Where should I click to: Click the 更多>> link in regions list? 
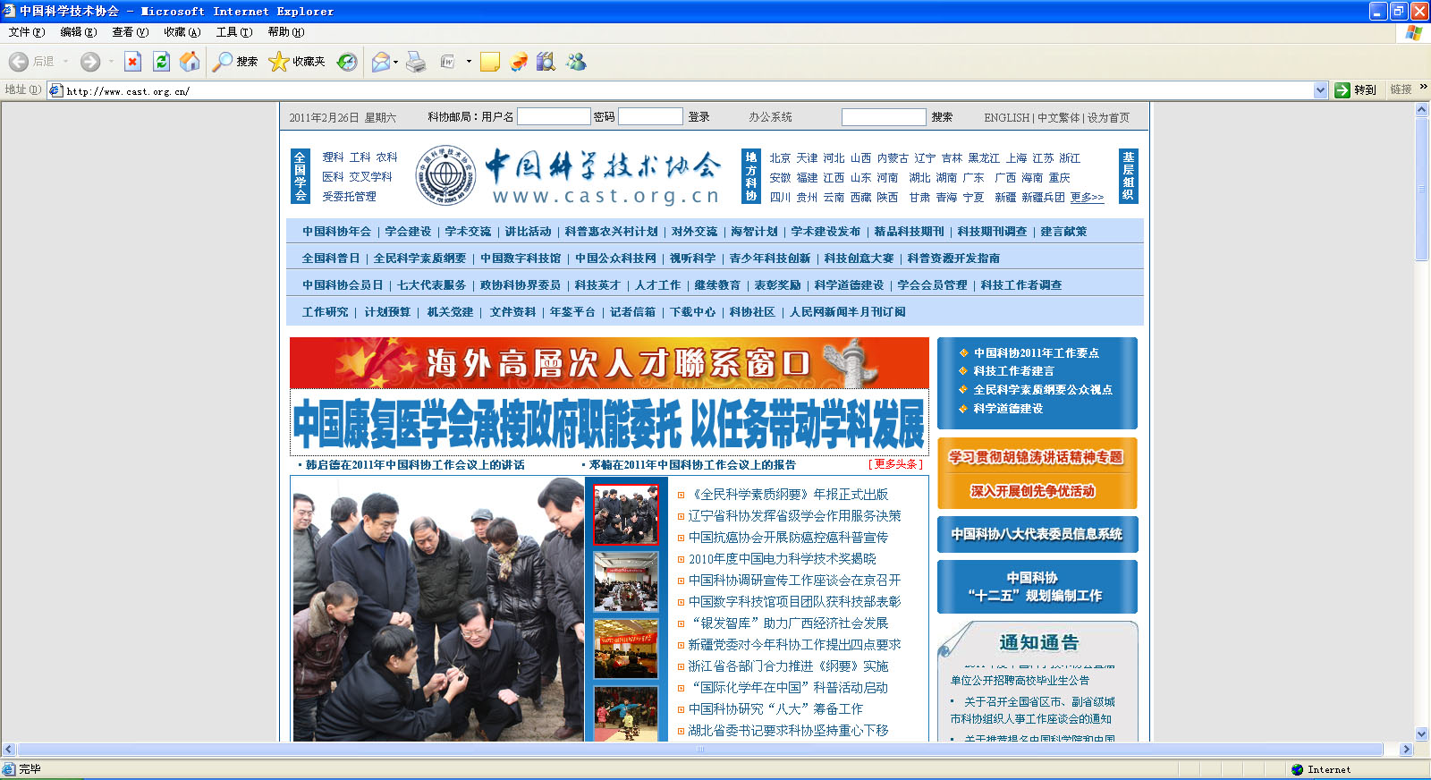coord(1087,198)
